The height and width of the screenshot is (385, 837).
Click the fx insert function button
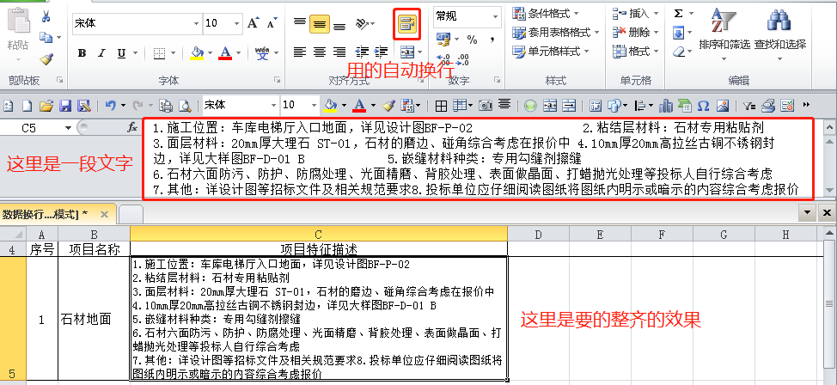pos(132,128)
